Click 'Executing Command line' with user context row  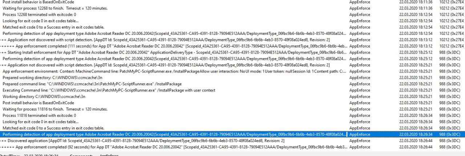pyautogui.click(x=232, y=90)
